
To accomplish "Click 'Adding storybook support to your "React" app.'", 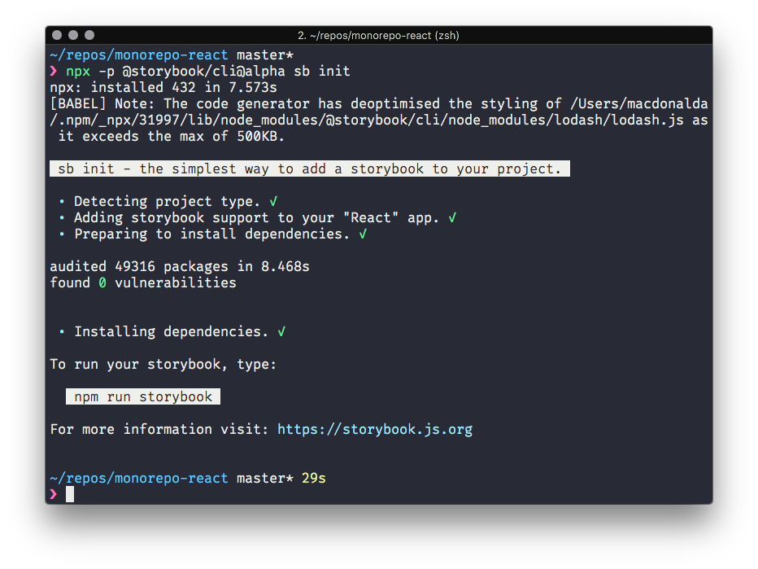I will [x=257, y=217].
